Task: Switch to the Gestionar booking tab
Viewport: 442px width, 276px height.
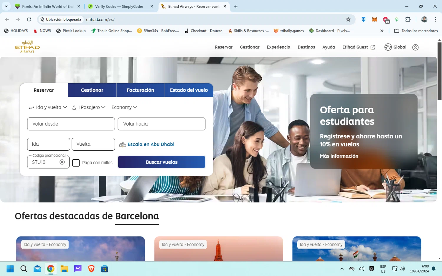Action: 92,90
